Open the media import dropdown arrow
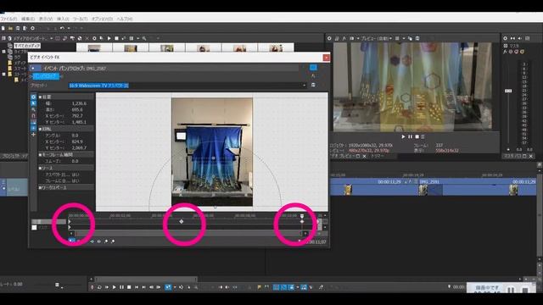543x305 pixels. coord(51,38)
